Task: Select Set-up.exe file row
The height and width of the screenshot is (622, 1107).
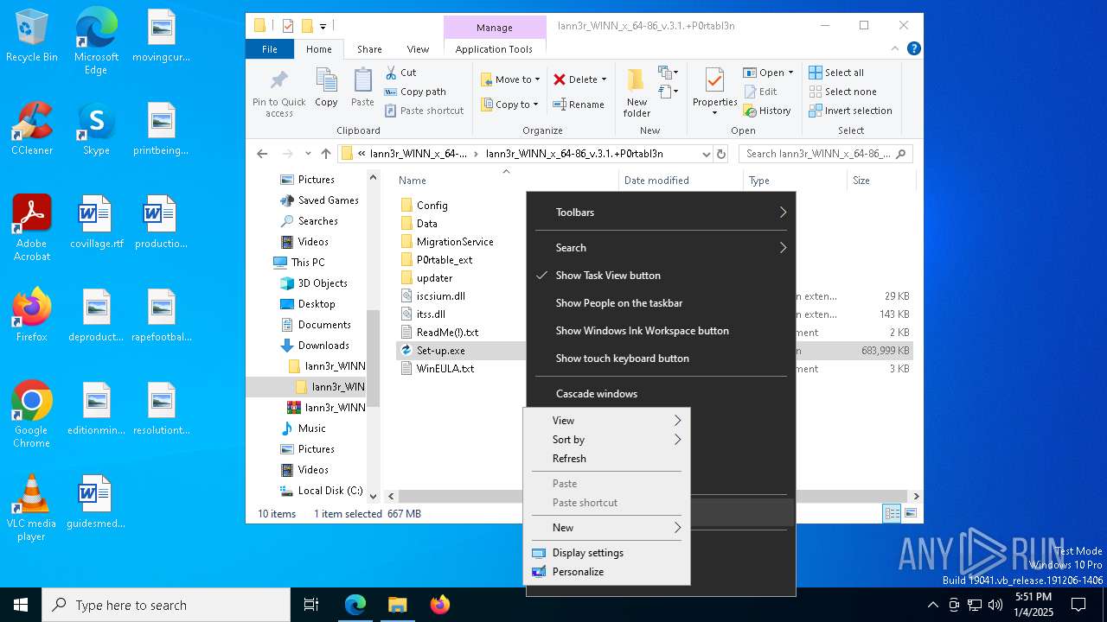Action: click(460, 351)
